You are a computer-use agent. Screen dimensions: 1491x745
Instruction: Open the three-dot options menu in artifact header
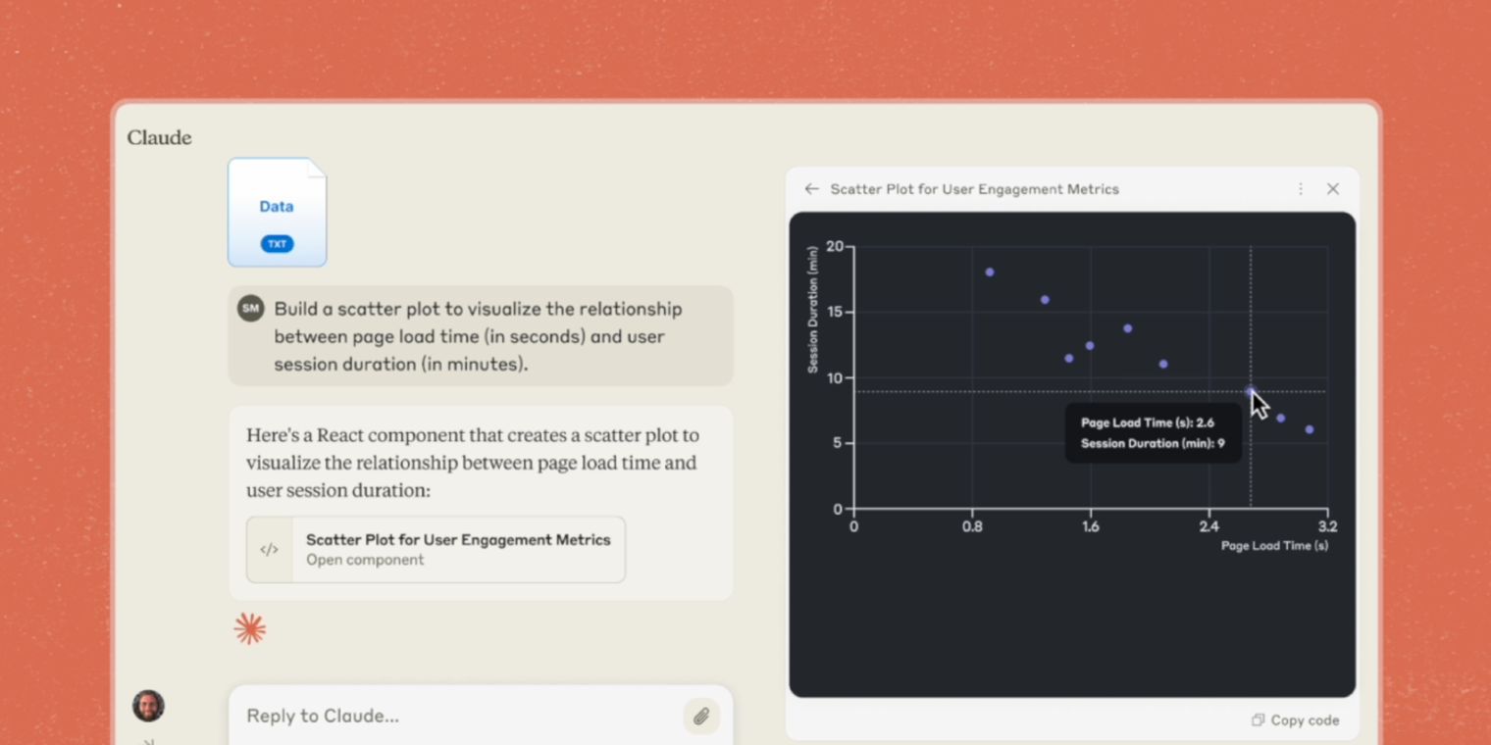click(x=1301, y=189)
